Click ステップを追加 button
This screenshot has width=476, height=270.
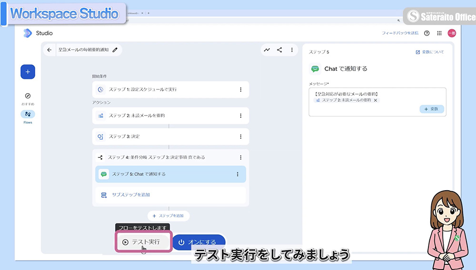pos(169,216)
